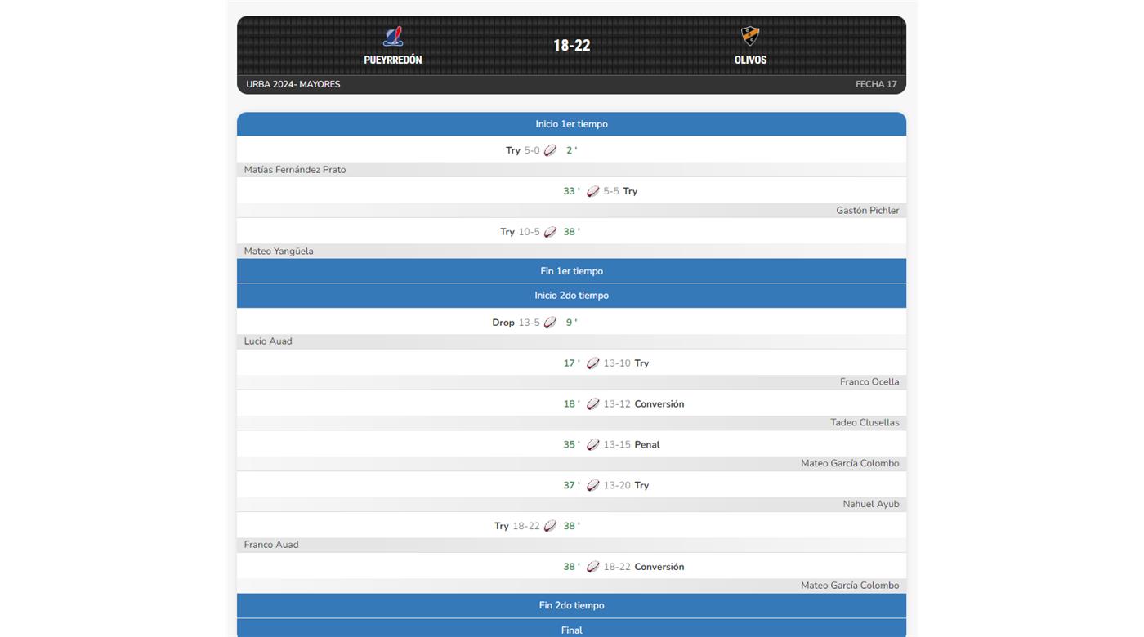Click the 18-22 final score

point(571,46)
